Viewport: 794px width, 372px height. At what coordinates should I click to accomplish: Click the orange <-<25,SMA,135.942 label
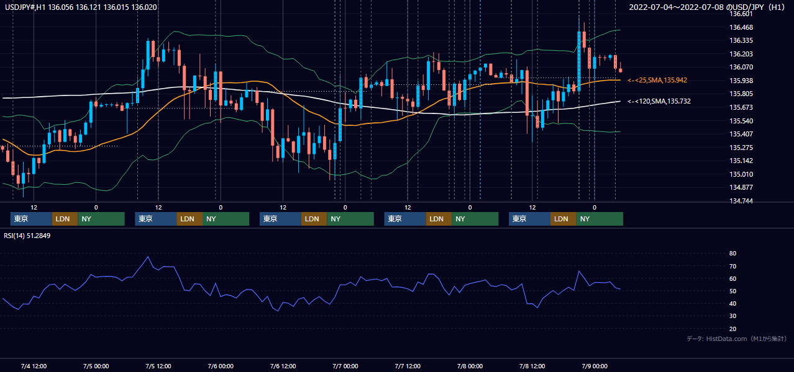657,80
